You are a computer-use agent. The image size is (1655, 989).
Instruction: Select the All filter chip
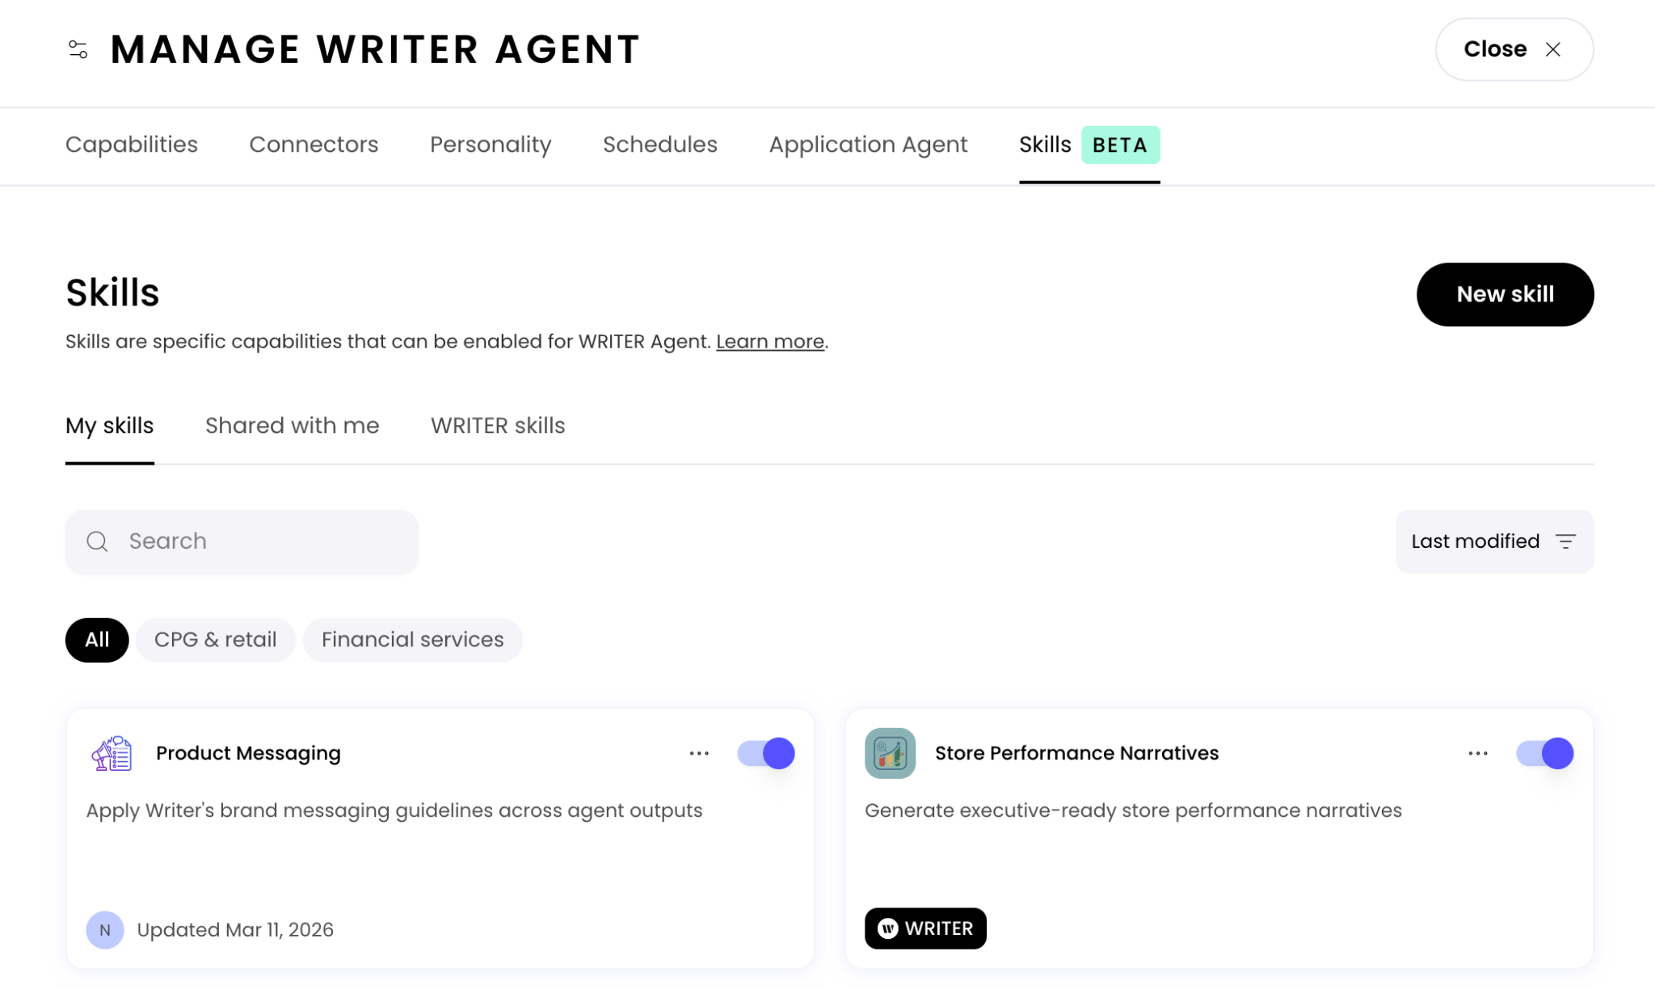point(97,640)
